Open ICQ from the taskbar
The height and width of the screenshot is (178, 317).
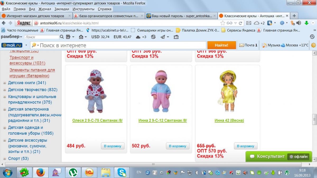[x=24, y=172]
